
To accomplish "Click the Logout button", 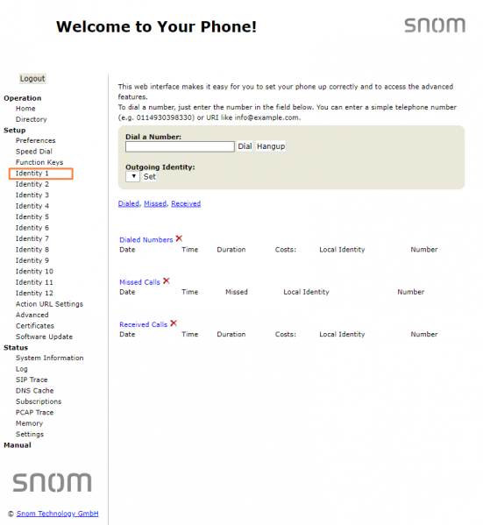I will click(32, 79).
